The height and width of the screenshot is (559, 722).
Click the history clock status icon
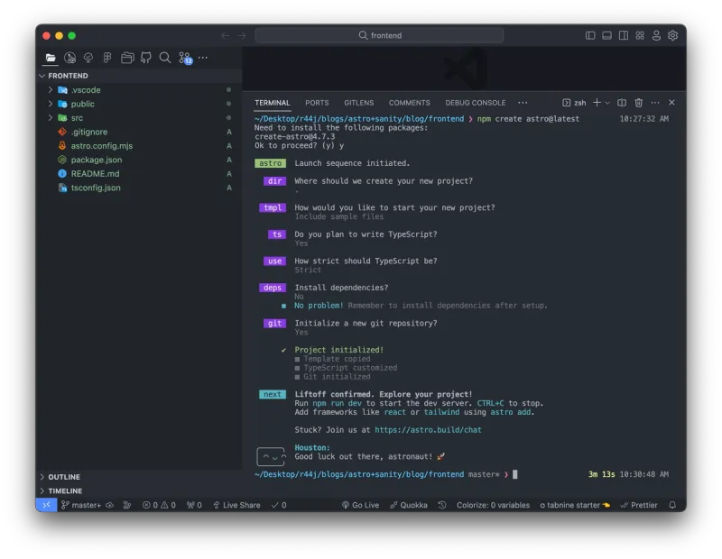pos(442,505)
